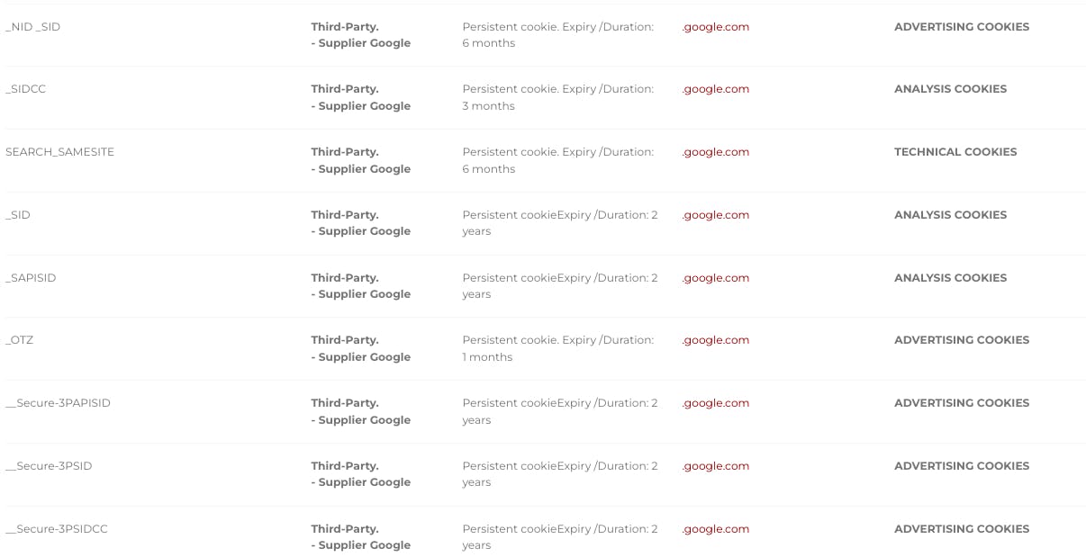Click Supplier Google in the _SAPISID row

click(364, 294)
